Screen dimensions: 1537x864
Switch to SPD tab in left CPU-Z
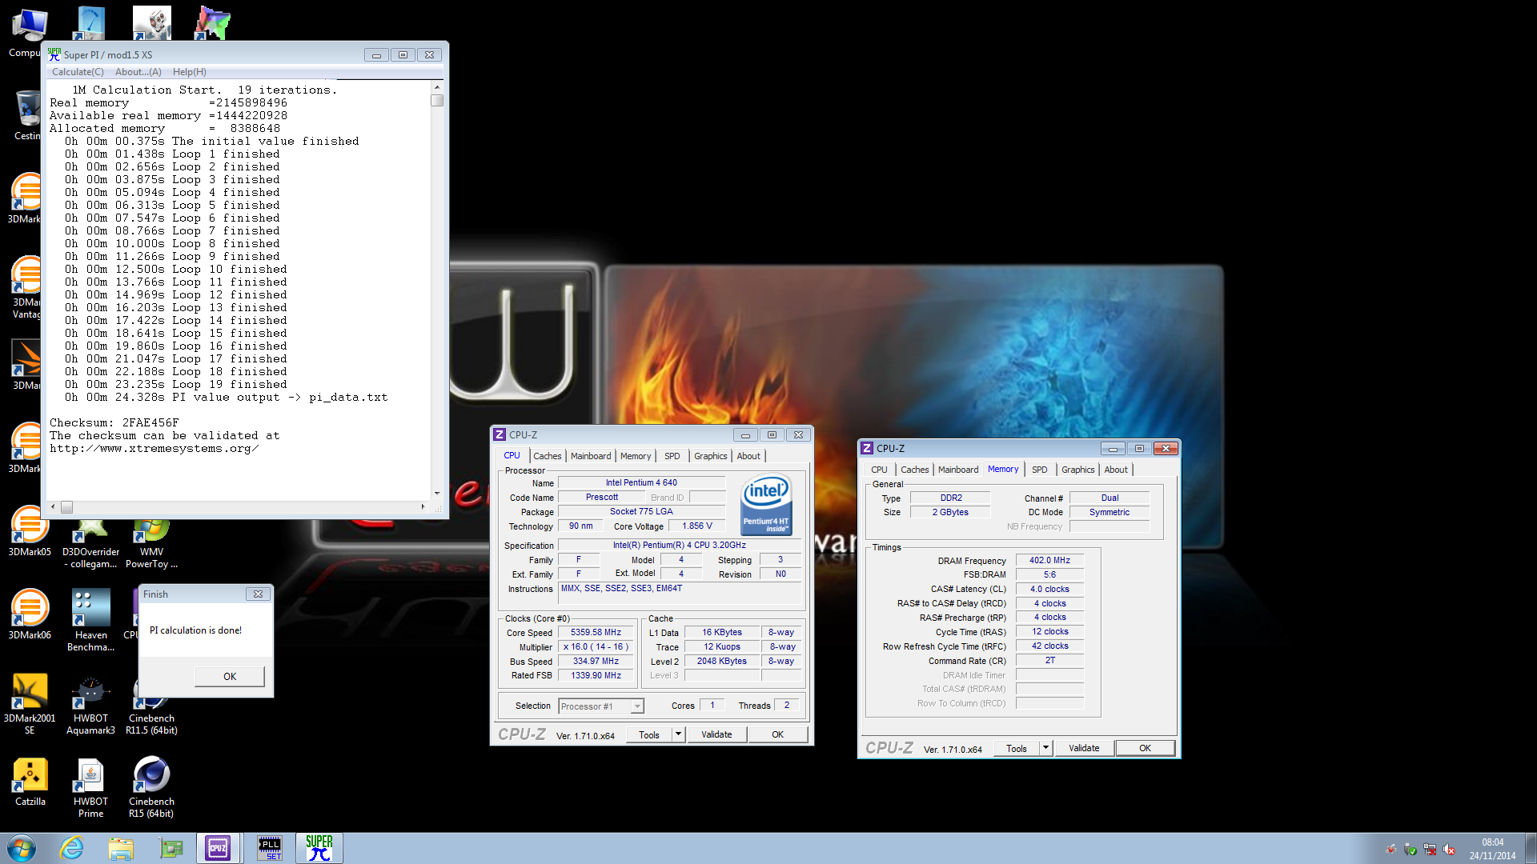(672, 456)
